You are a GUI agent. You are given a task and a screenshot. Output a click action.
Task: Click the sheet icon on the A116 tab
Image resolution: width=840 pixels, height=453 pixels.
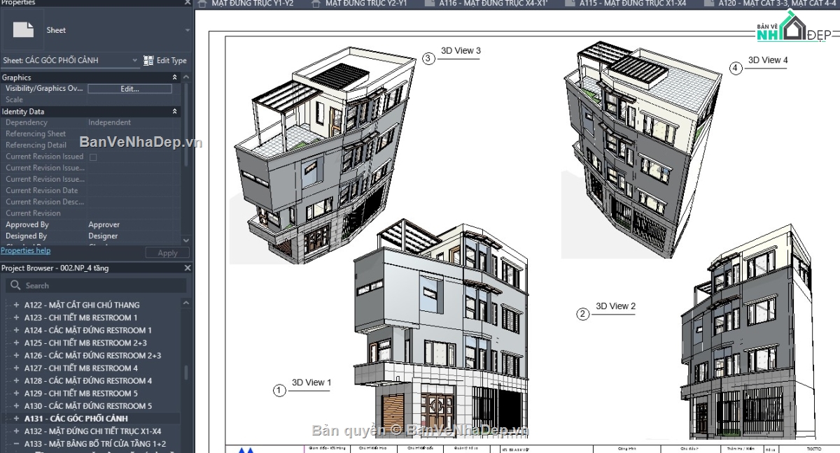[429, 3]
